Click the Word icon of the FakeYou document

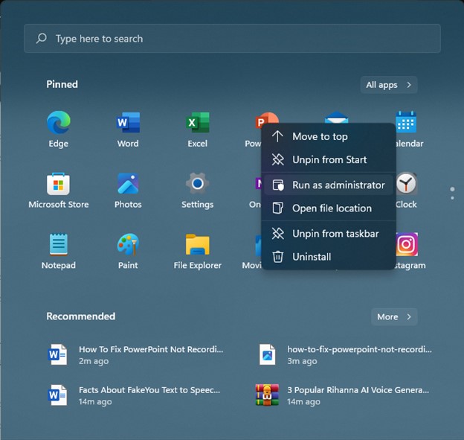pyautogui.click(x=57, y=395)
